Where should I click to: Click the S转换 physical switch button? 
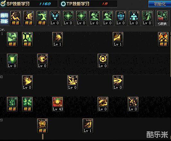pos(162,18)
